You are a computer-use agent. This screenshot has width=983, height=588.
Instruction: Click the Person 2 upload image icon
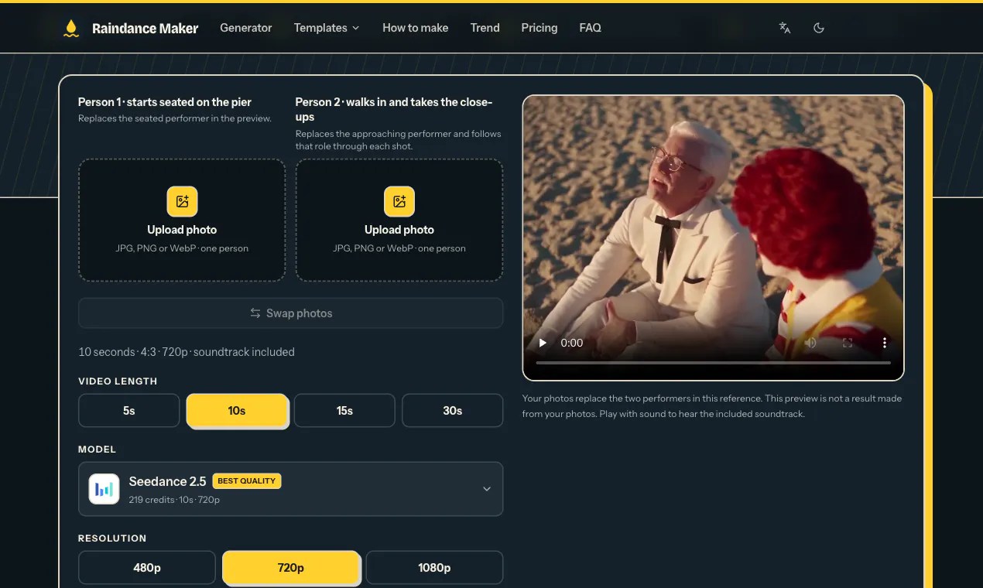click(399, 201)
